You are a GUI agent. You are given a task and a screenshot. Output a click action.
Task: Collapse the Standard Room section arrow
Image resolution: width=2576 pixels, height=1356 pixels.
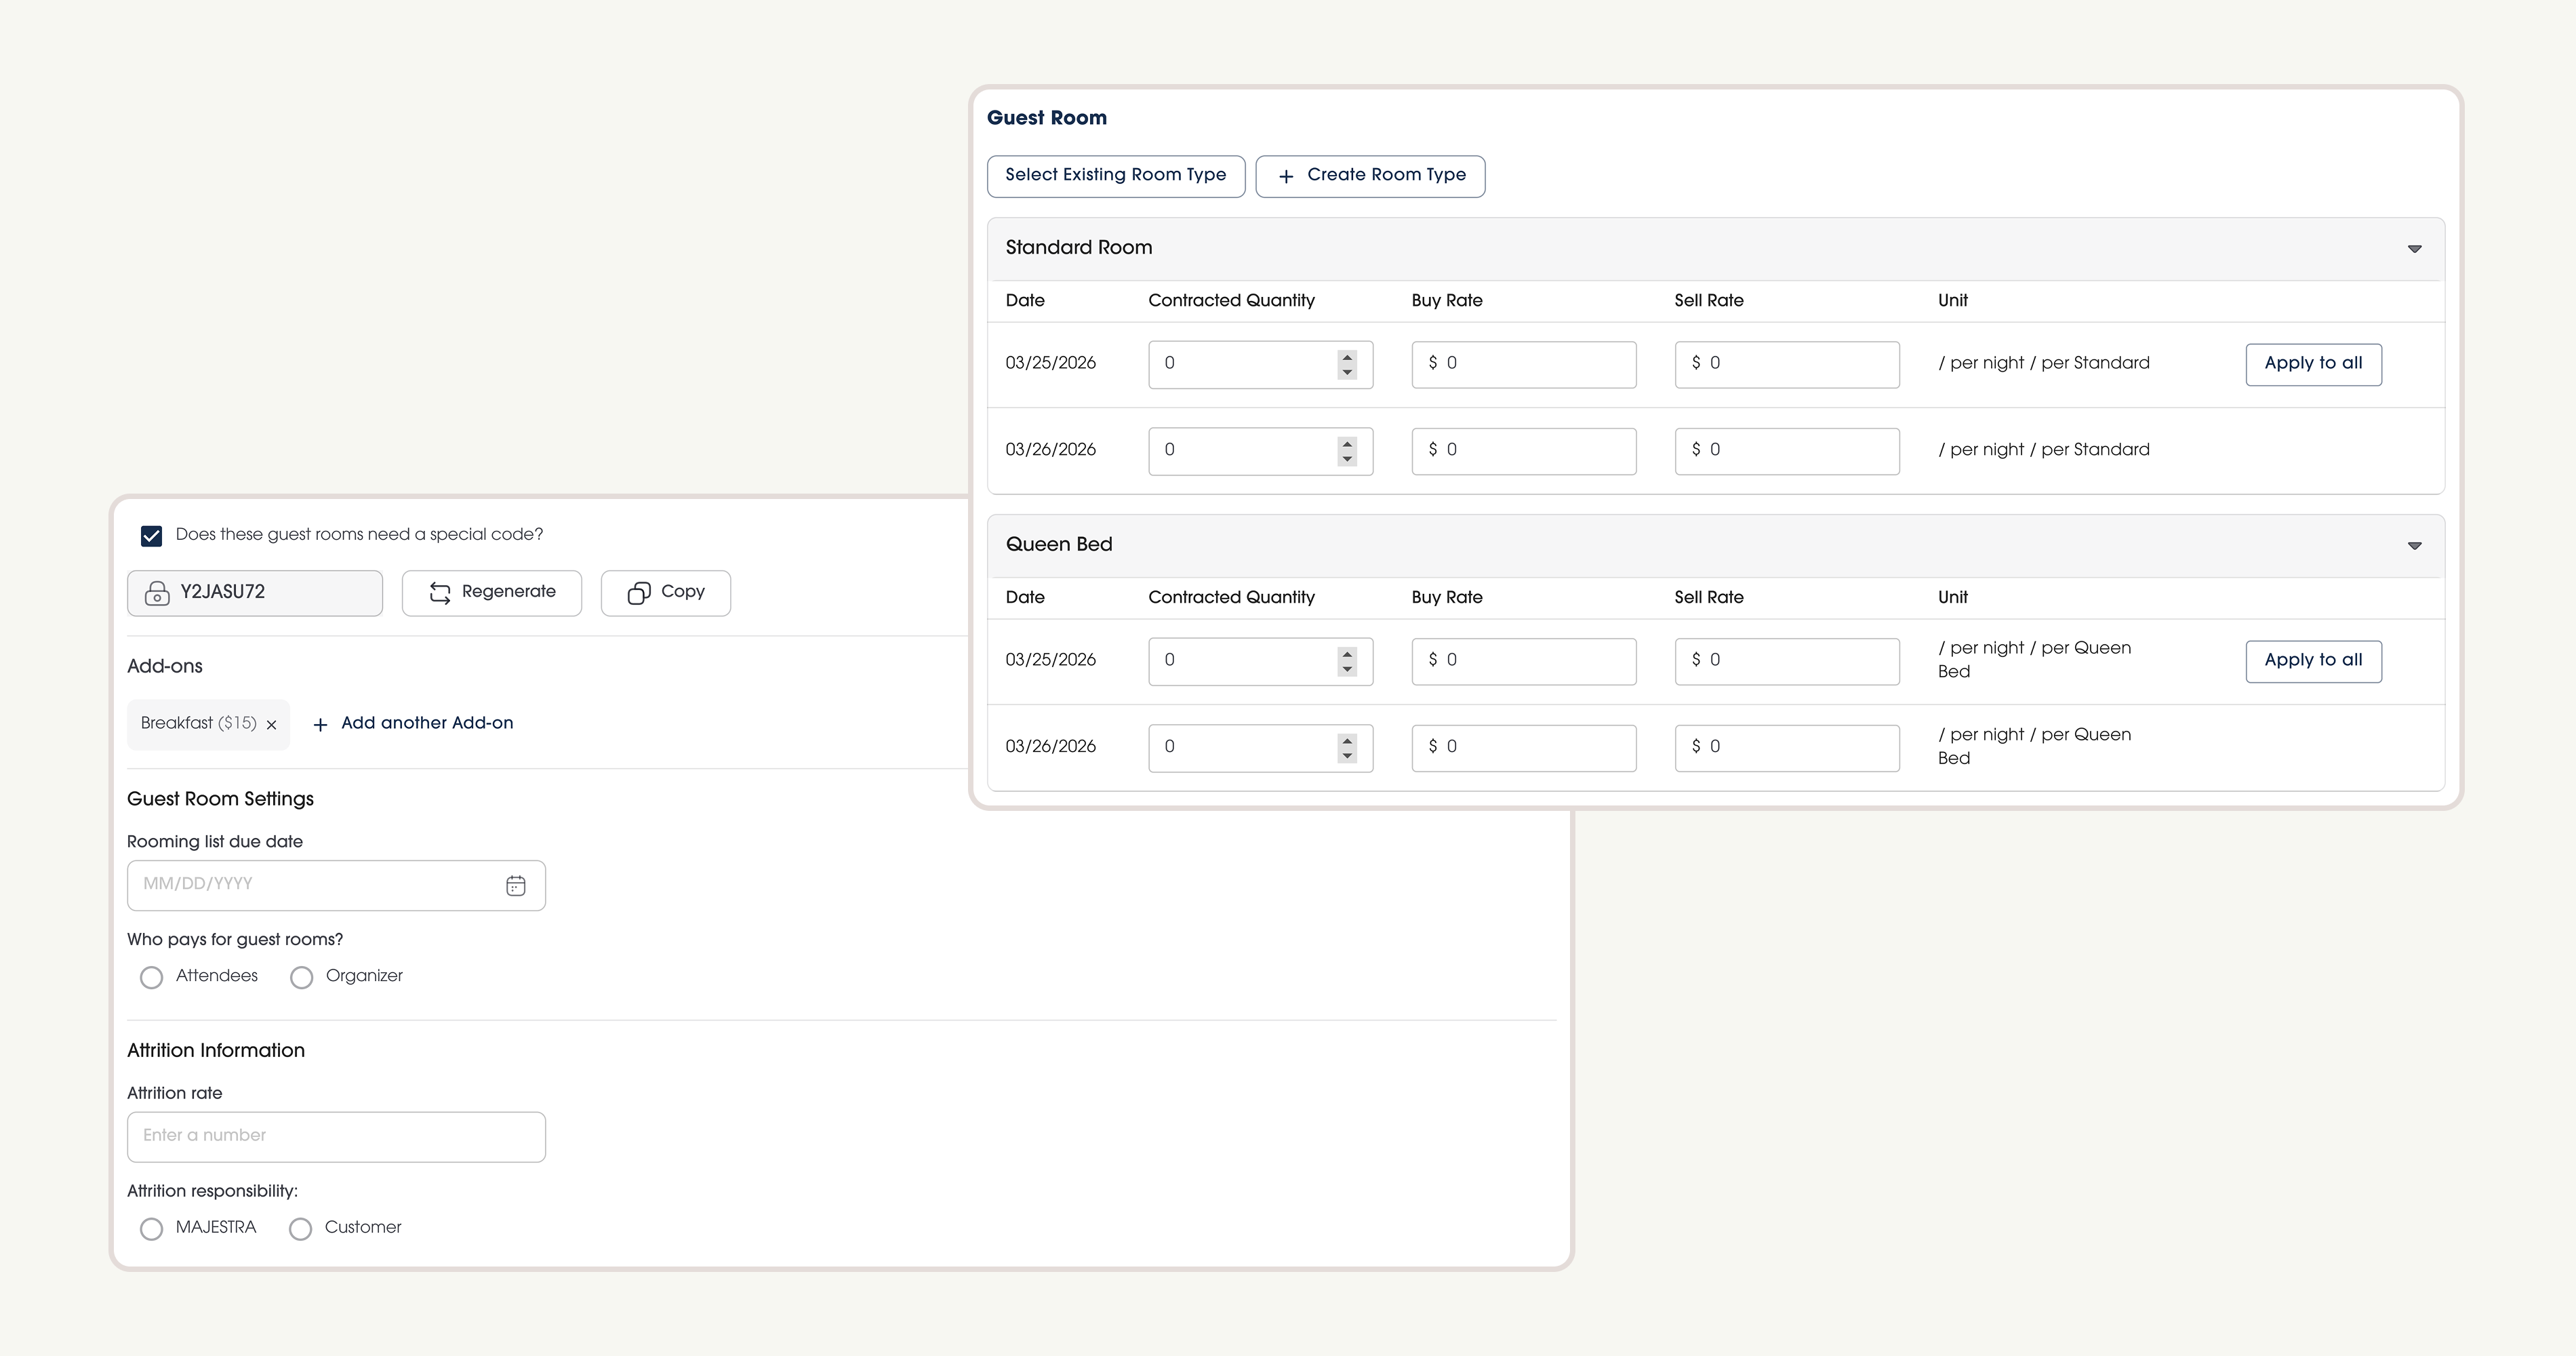[x=2414, y=249]
